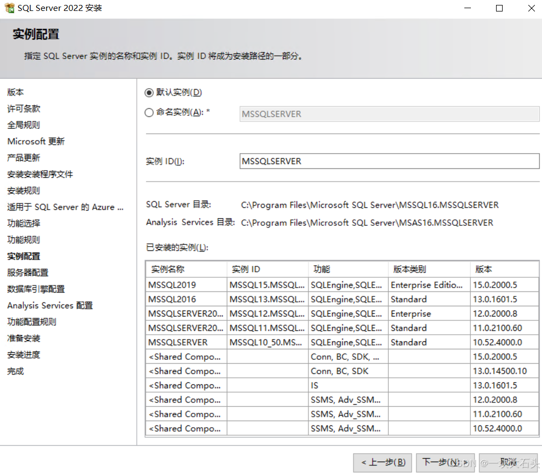
Task: Select 安装安装程序文件 step in sidebar
Action: tap(40, 174)
